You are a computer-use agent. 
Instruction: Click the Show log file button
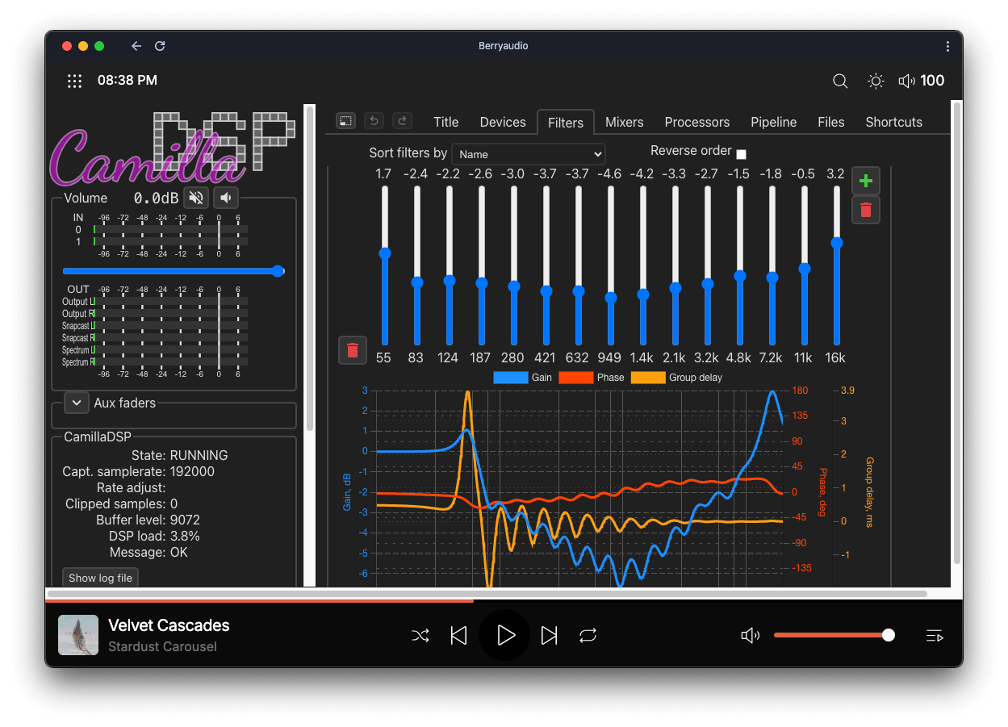coord(100,578)
